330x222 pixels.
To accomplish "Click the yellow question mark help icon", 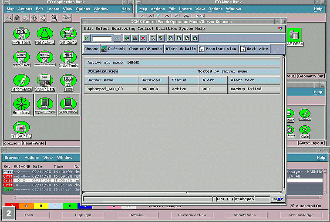I will (x=161, y=38).
